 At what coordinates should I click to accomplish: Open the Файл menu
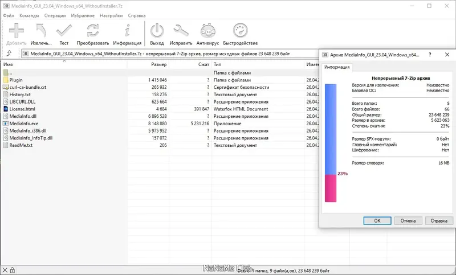click(x=9, y=16)
